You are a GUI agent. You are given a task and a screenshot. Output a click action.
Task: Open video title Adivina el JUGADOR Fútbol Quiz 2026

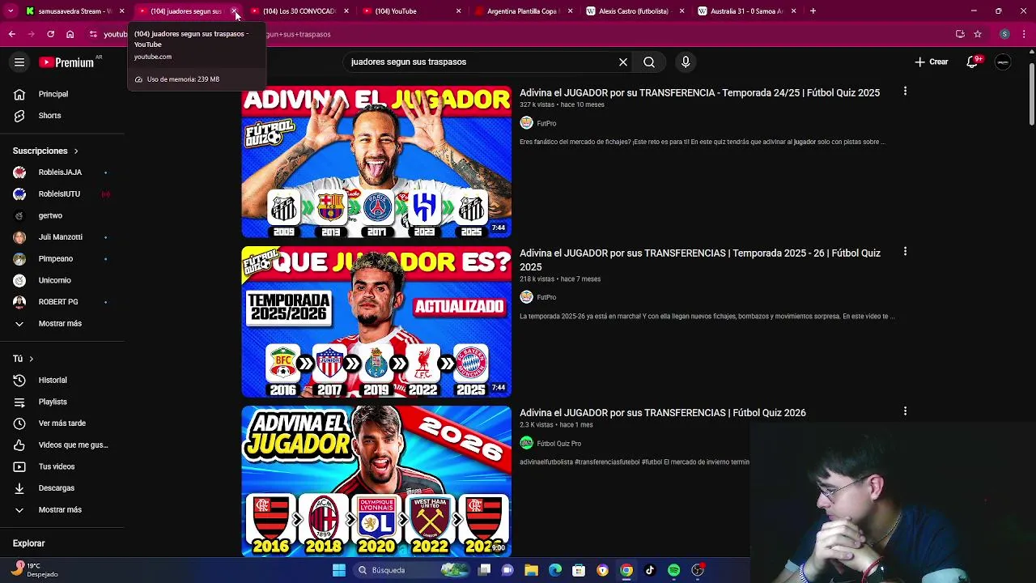tap(663, 413)
